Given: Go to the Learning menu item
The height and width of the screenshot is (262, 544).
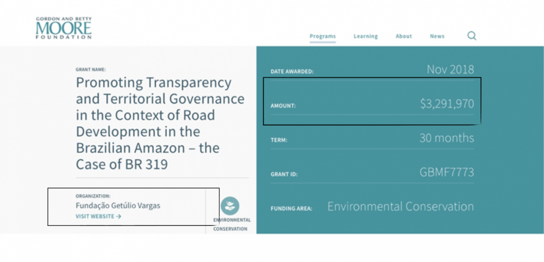Looking at the screenshot, I should click(365, 36).
